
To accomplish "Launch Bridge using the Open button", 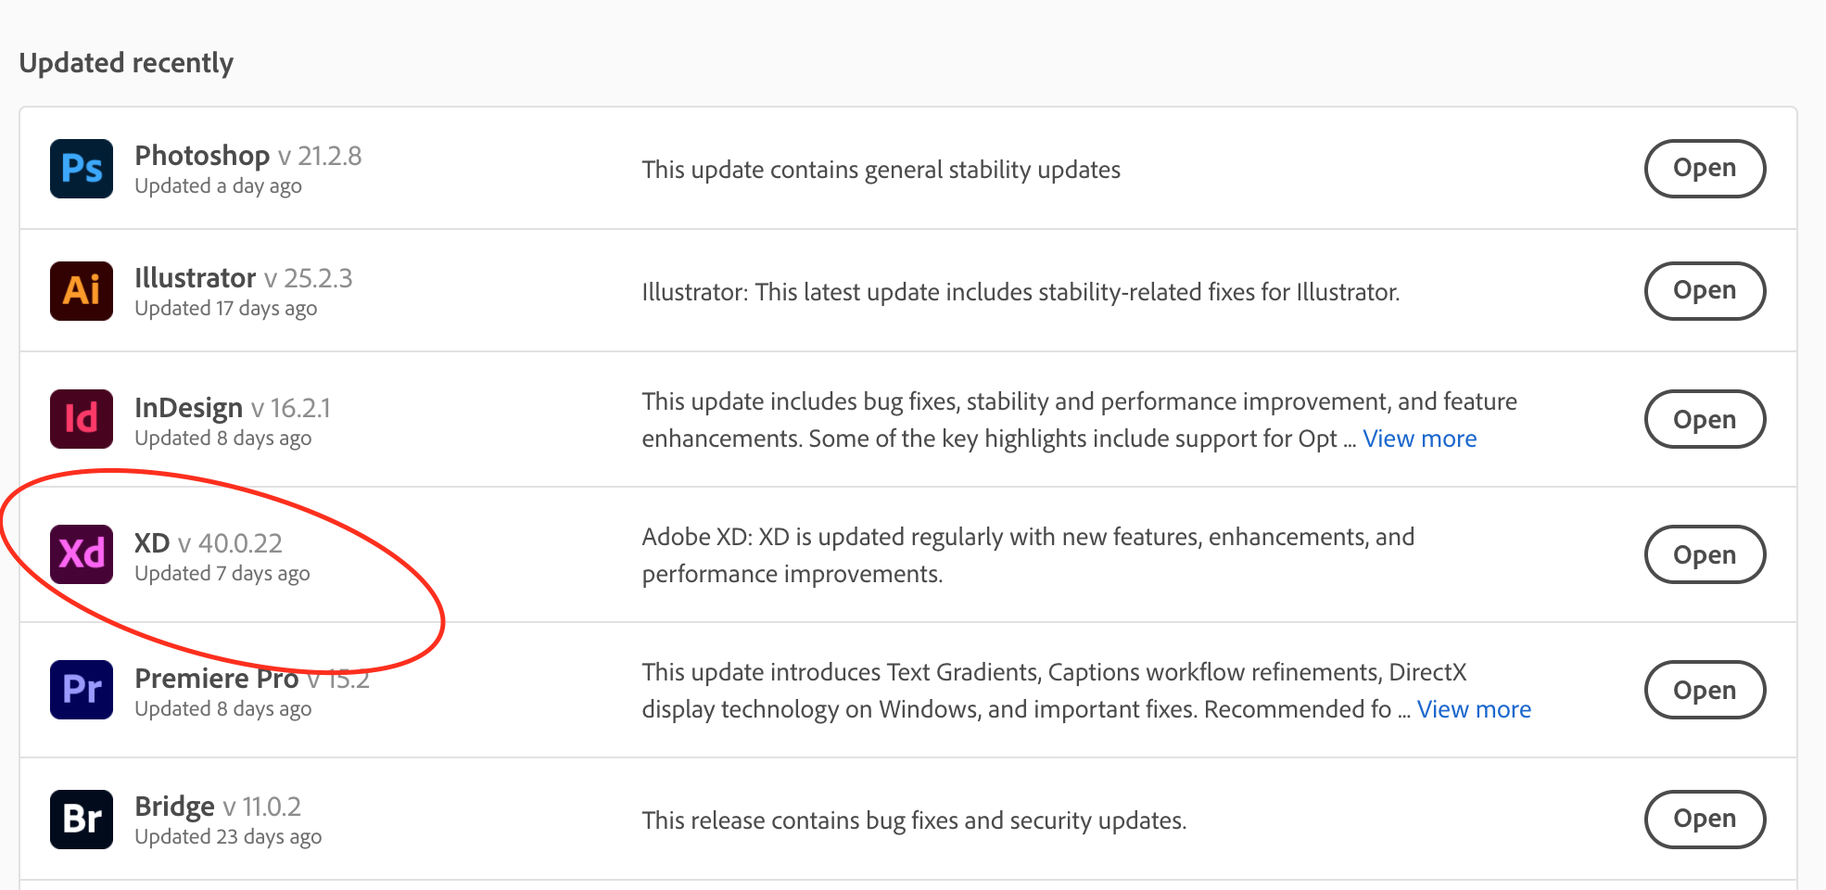I will [1704, 820].
